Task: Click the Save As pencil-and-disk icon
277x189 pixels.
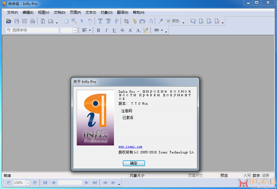Action: coord(25,21)
